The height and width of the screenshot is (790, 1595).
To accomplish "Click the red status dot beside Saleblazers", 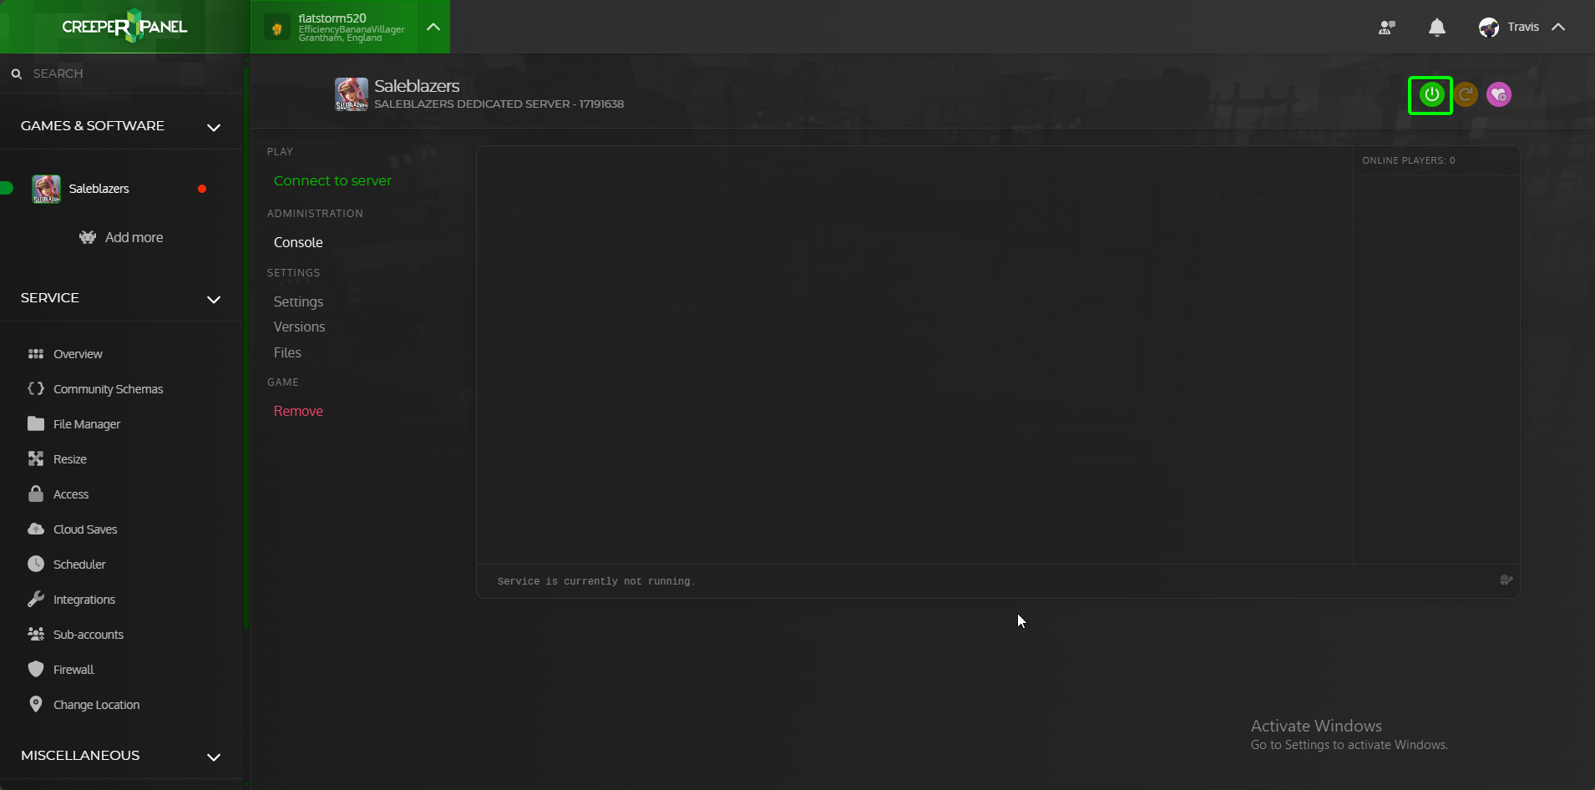I will click(x=202, y=189).
